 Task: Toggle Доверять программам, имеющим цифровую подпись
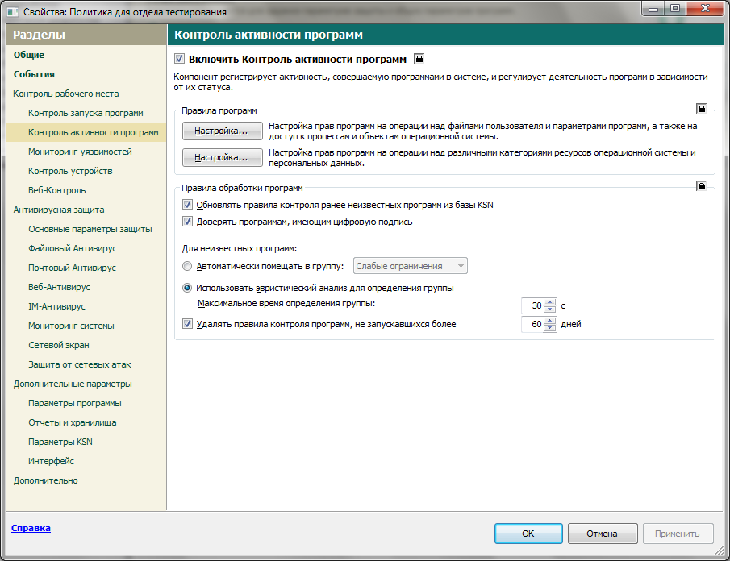coord(187,222)
